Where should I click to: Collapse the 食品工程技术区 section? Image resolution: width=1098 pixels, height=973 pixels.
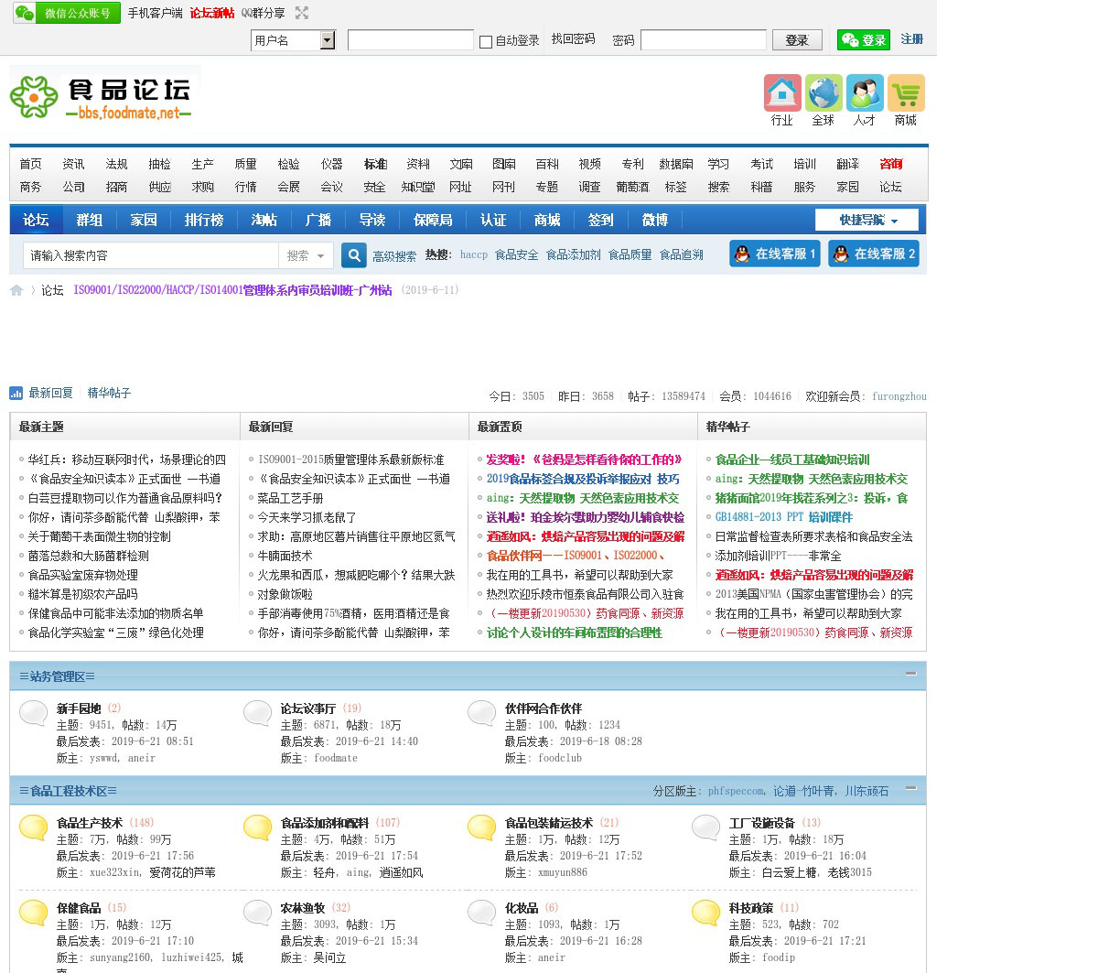pos(910,787)
